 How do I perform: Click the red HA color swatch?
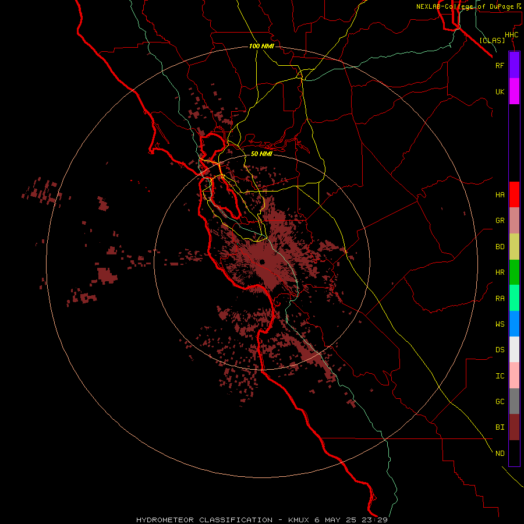514,194
